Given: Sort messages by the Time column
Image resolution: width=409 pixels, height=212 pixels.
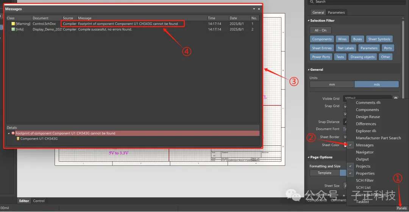Looking at the screenshot, I should pos(217,18).
